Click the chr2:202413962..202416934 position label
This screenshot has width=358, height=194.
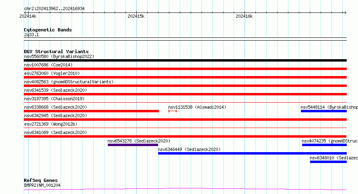click(54, 8)
